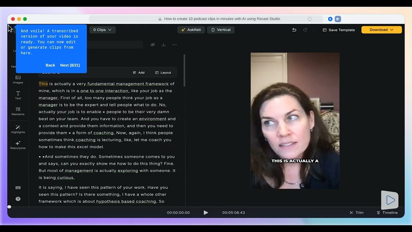The height and width of the screenshot is (232, 412).
Task: Open the Images panel in sidebar
Action: [18, 80]
